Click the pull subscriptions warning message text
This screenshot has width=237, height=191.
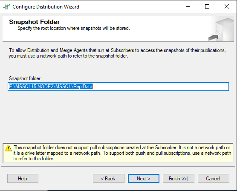[122, 153]
